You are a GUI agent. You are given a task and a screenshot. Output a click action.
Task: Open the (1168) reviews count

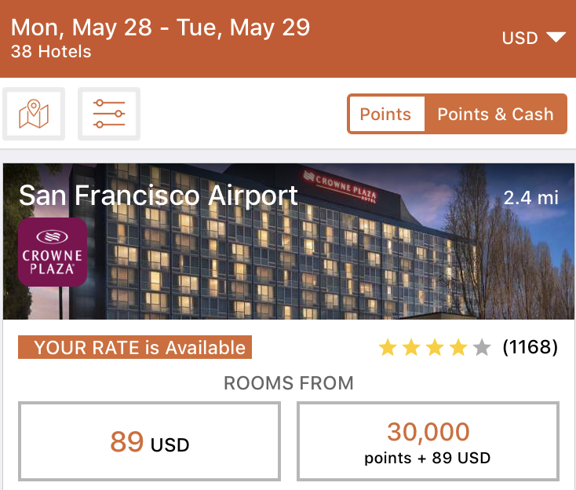coord(530,347)
